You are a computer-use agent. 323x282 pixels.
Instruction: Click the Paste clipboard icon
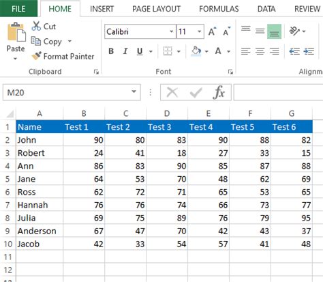16,32
